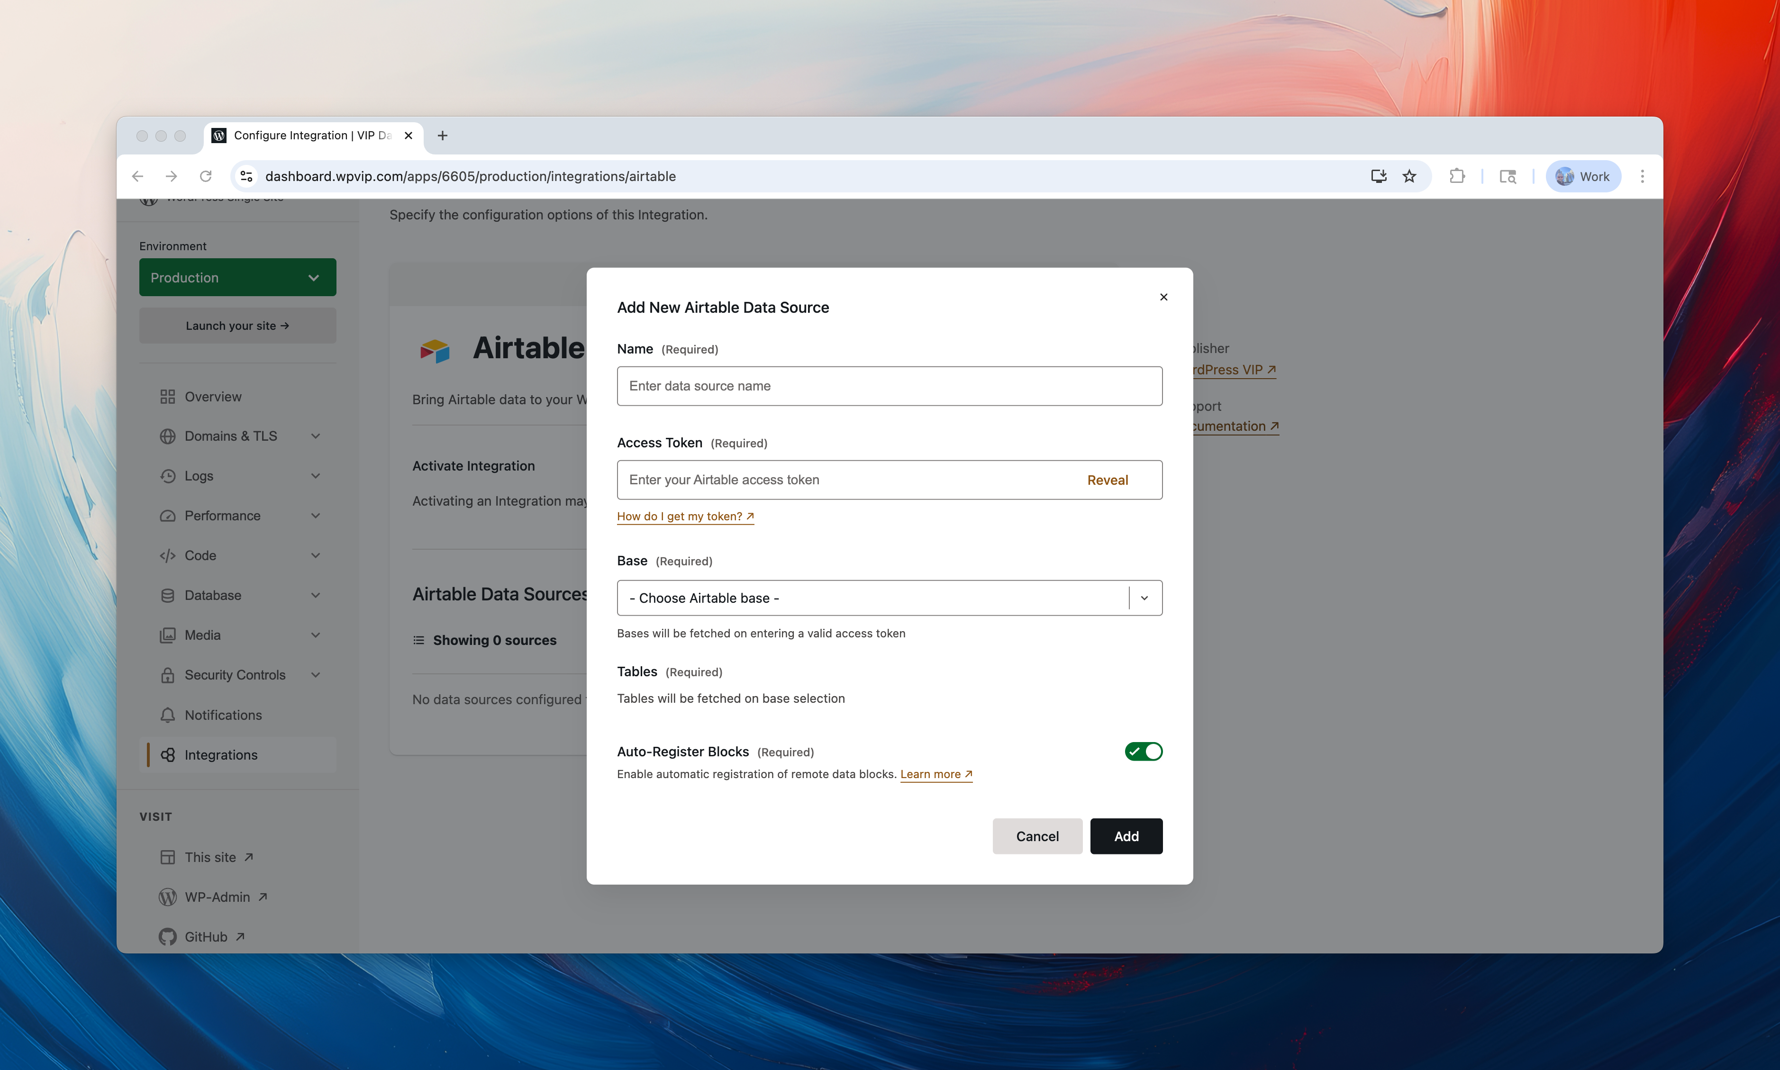Select the Configure Integration browser tab
Image resolution: width=1780 pixels, height=1070 pixels.
(x=313, y=136)
